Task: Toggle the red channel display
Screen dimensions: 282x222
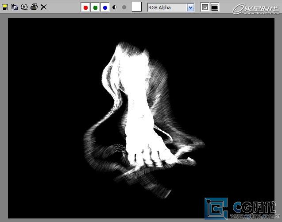Action: click(x=85, y=8)
